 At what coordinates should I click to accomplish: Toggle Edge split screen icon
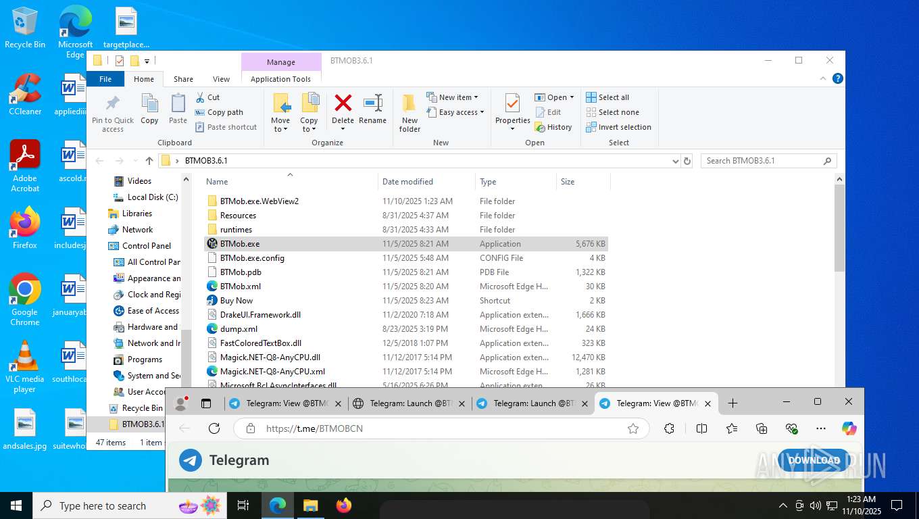(701, 428)
